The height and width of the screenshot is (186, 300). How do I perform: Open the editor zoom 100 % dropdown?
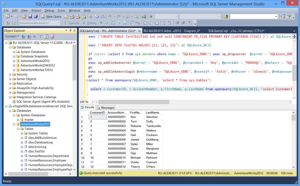pos(93,102)
